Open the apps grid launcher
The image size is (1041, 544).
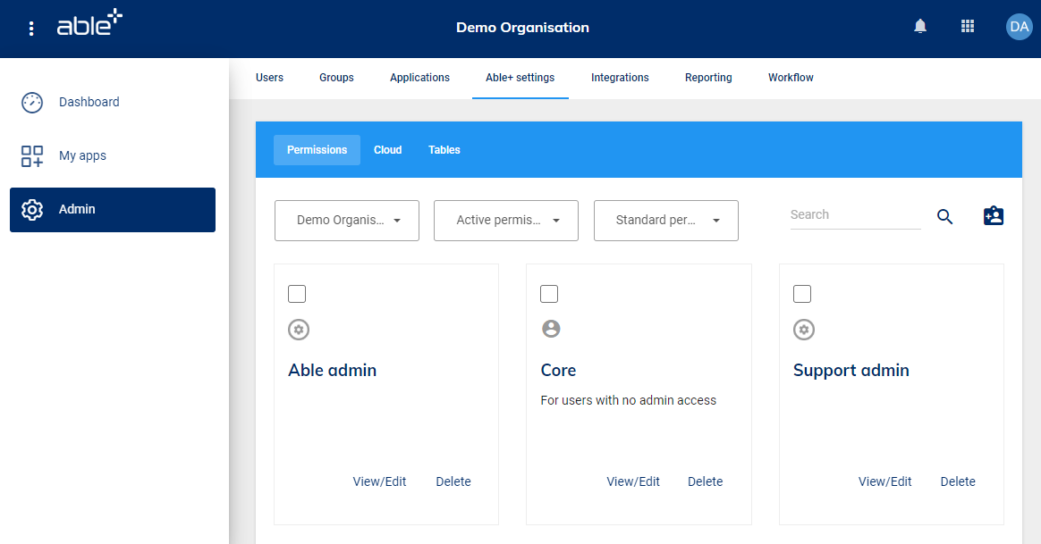968,27
